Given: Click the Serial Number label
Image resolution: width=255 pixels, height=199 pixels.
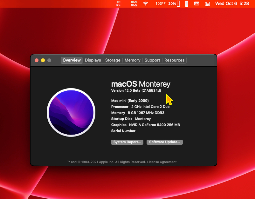Looking at the screenshot, I should (123, 131).
